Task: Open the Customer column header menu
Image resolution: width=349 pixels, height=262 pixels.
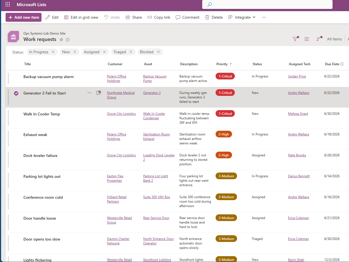Action: click(115, 64)
